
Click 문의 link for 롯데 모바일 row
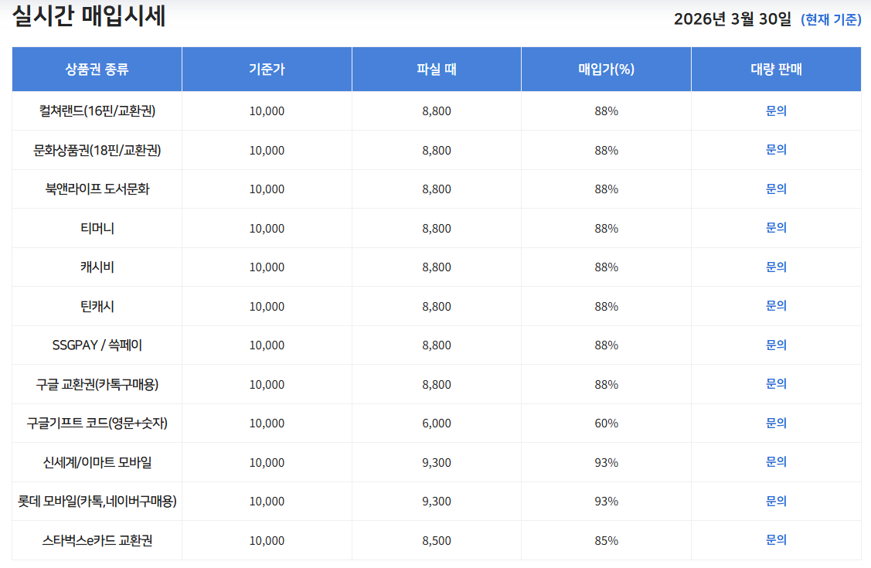click(776, 501)
